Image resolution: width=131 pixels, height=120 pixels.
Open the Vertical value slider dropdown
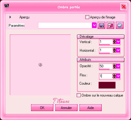(118, 42)
